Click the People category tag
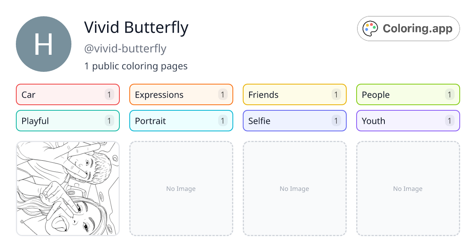This screenshot has width=476, height=250. pos(408,94)
